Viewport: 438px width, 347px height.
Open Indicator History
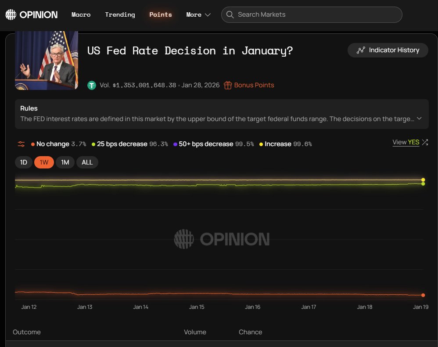pyautogui.click(x=388, y=50)
